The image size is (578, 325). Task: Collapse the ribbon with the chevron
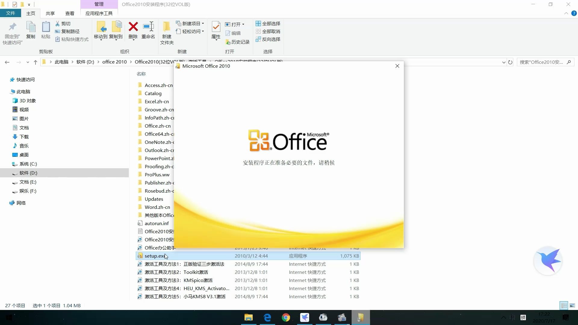(566, 13)
